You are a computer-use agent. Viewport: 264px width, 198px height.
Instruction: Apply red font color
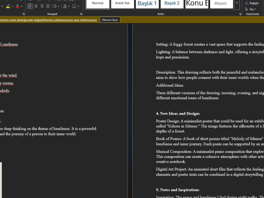click(x=17, y=6)
